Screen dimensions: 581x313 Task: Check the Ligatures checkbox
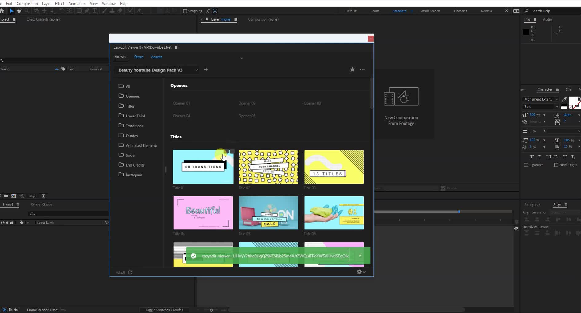click(x=527, y=165)
